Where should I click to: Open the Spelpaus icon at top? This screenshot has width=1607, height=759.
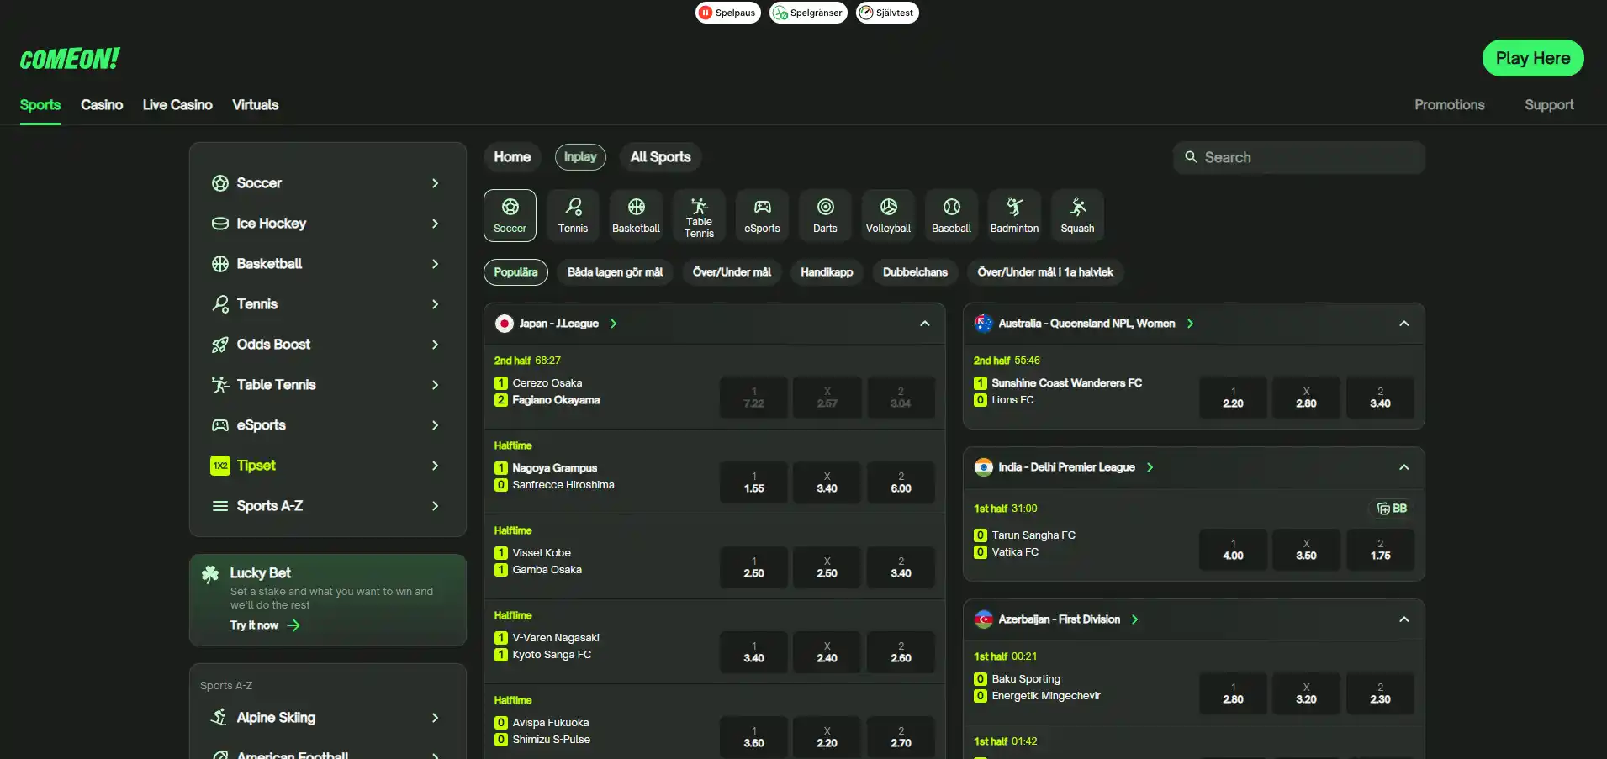[x=728, y=13]
